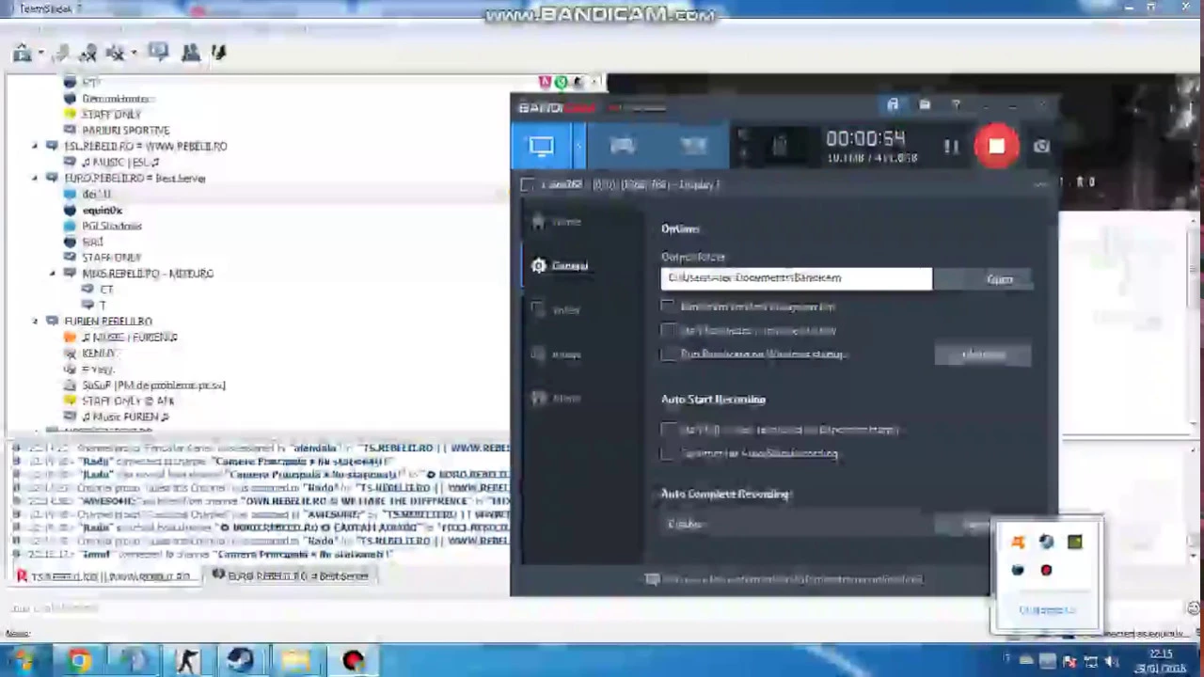Select STAFF ONLY @ AFK channel
1204x677 pixels.
tap(128, 401)
